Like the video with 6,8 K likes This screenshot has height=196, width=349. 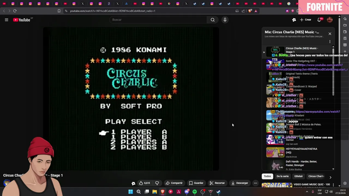[x=145, y=183]
